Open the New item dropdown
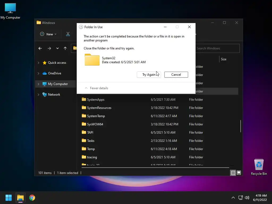Screen dimensions: 272x204 coord(48,34)
